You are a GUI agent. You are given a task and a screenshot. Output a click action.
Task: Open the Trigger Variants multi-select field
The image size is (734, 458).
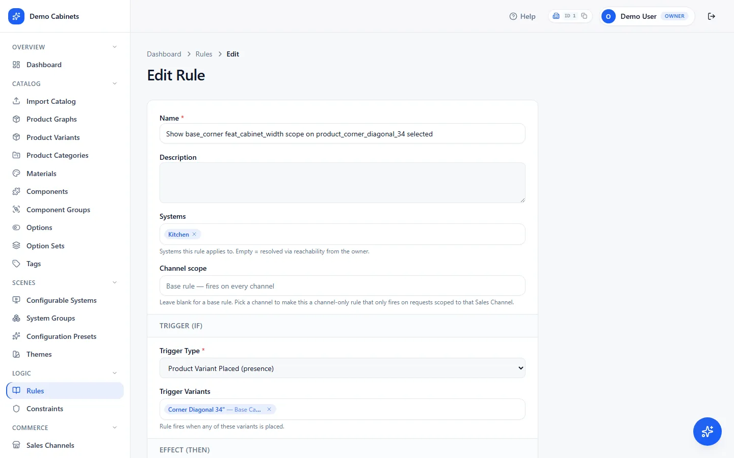pos(343,410)
